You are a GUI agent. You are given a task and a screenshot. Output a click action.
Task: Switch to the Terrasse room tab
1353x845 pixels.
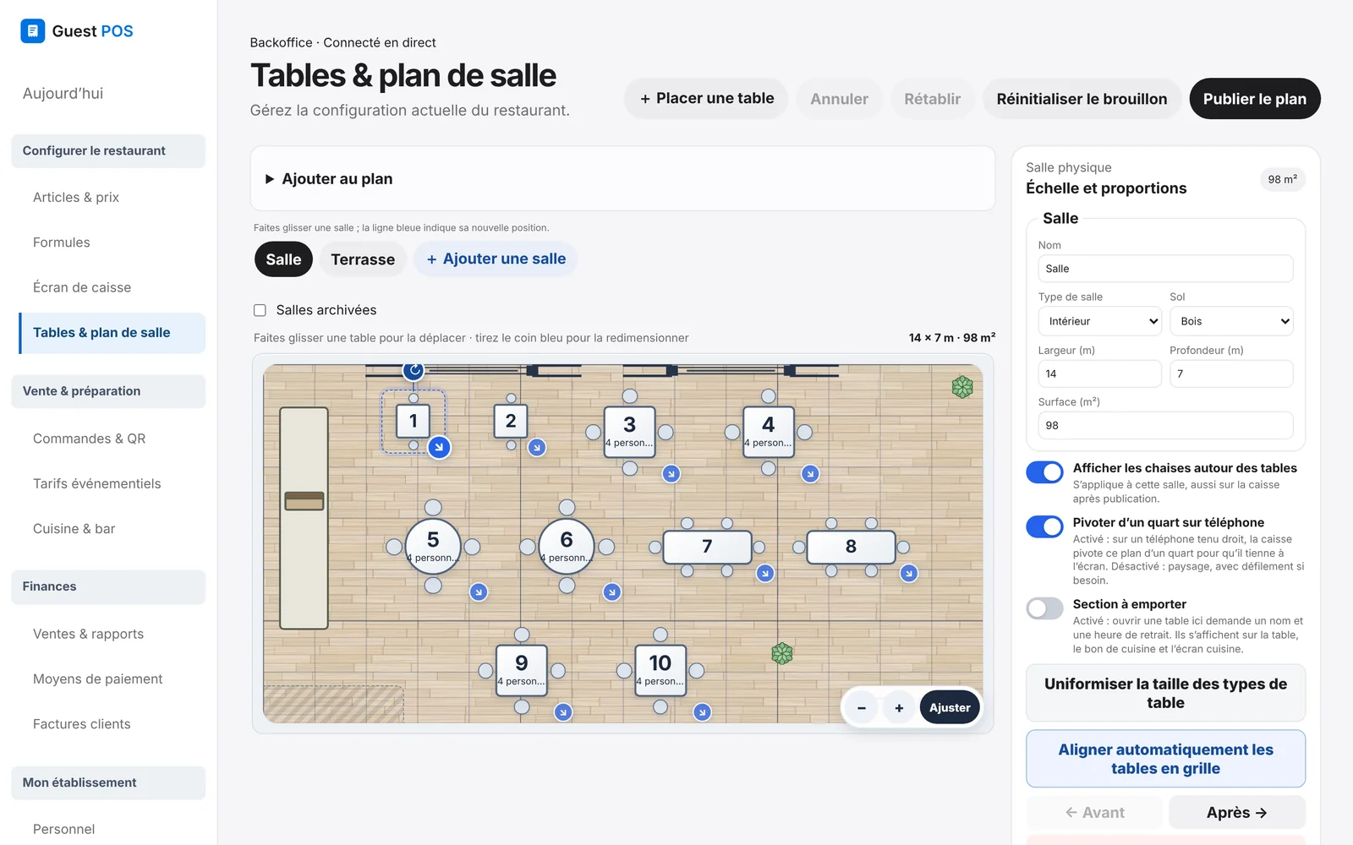(363, 259)
